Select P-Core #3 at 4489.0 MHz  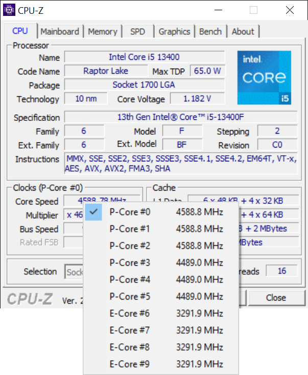(x=161, y=263)
